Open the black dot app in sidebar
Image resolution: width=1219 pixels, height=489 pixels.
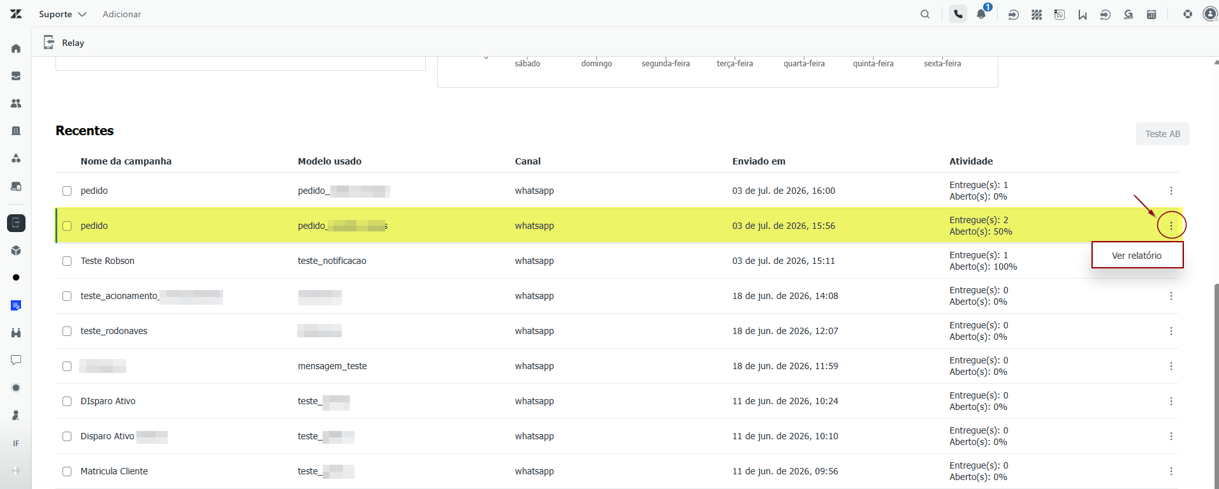(16, 277)
